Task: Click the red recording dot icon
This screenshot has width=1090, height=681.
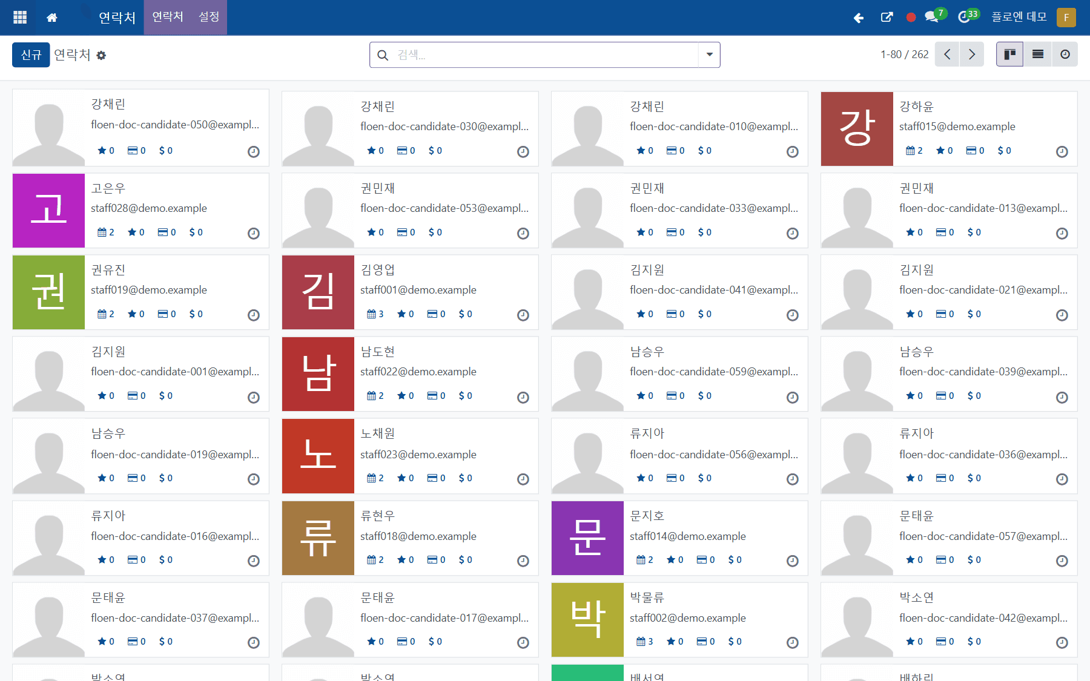Action: [911, 18]
